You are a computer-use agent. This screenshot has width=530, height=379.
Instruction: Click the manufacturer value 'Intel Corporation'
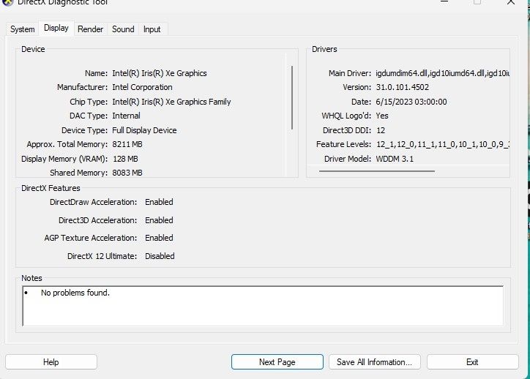pyautogui.click(x=142, y=87)
